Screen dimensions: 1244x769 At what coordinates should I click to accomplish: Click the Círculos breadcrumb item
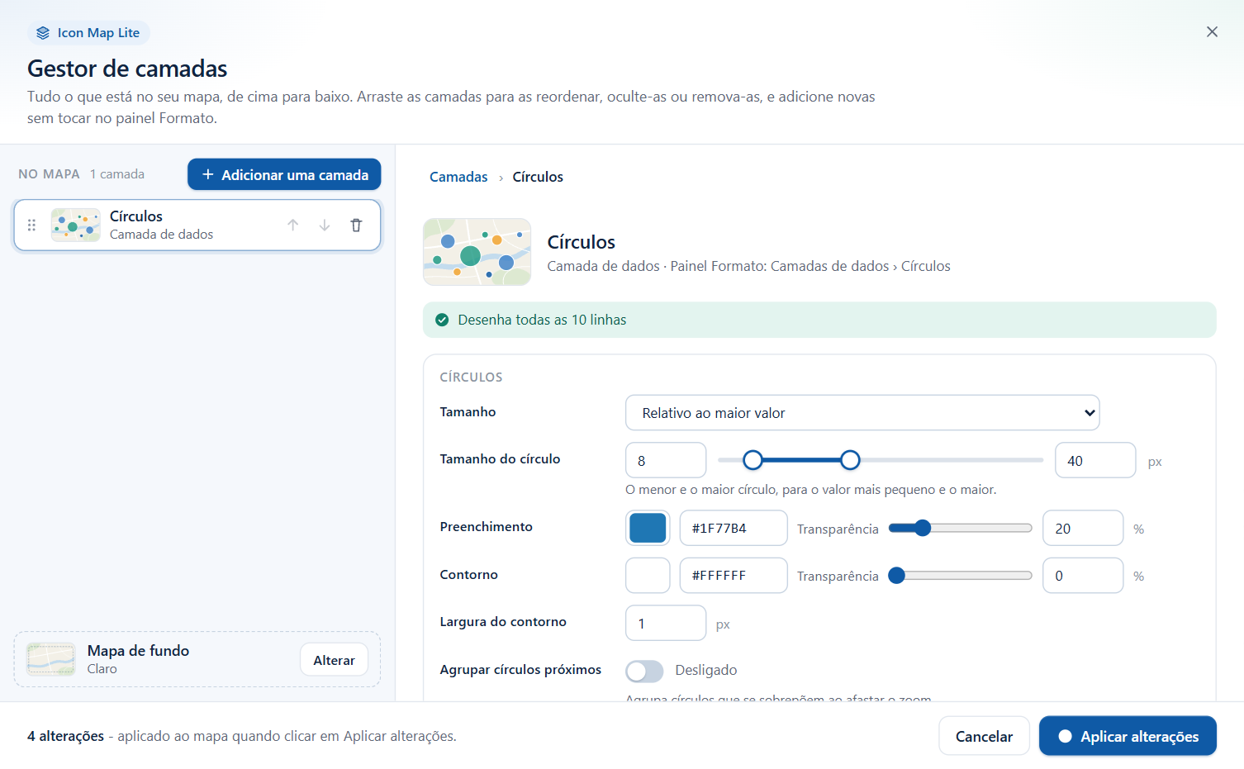pos(538,177)
